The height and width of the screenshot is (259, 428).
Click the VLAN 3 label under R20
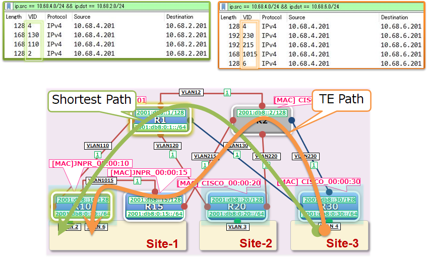point(237,227)
